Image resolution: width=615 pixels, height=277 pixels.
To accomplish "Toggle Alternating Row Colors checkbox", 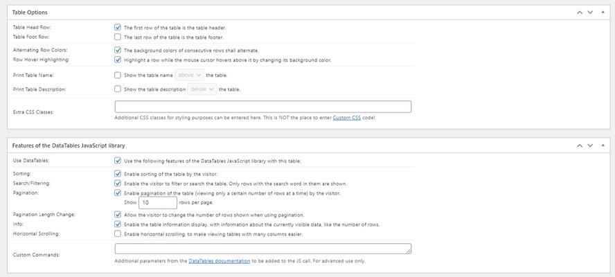I will point(118,51).
